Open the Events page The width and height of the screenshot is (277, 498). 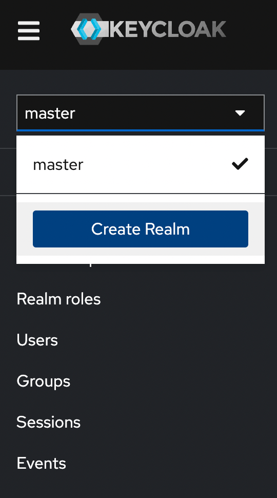tap(41, 463)
